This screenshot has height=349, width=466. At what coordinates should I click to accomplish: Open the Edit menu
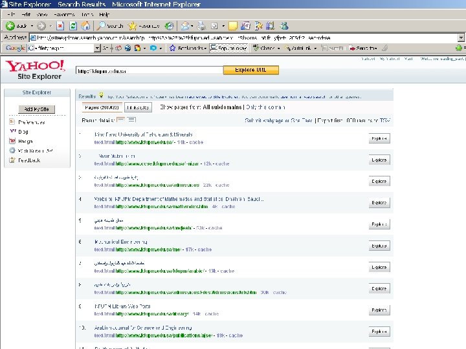(26, 14)
